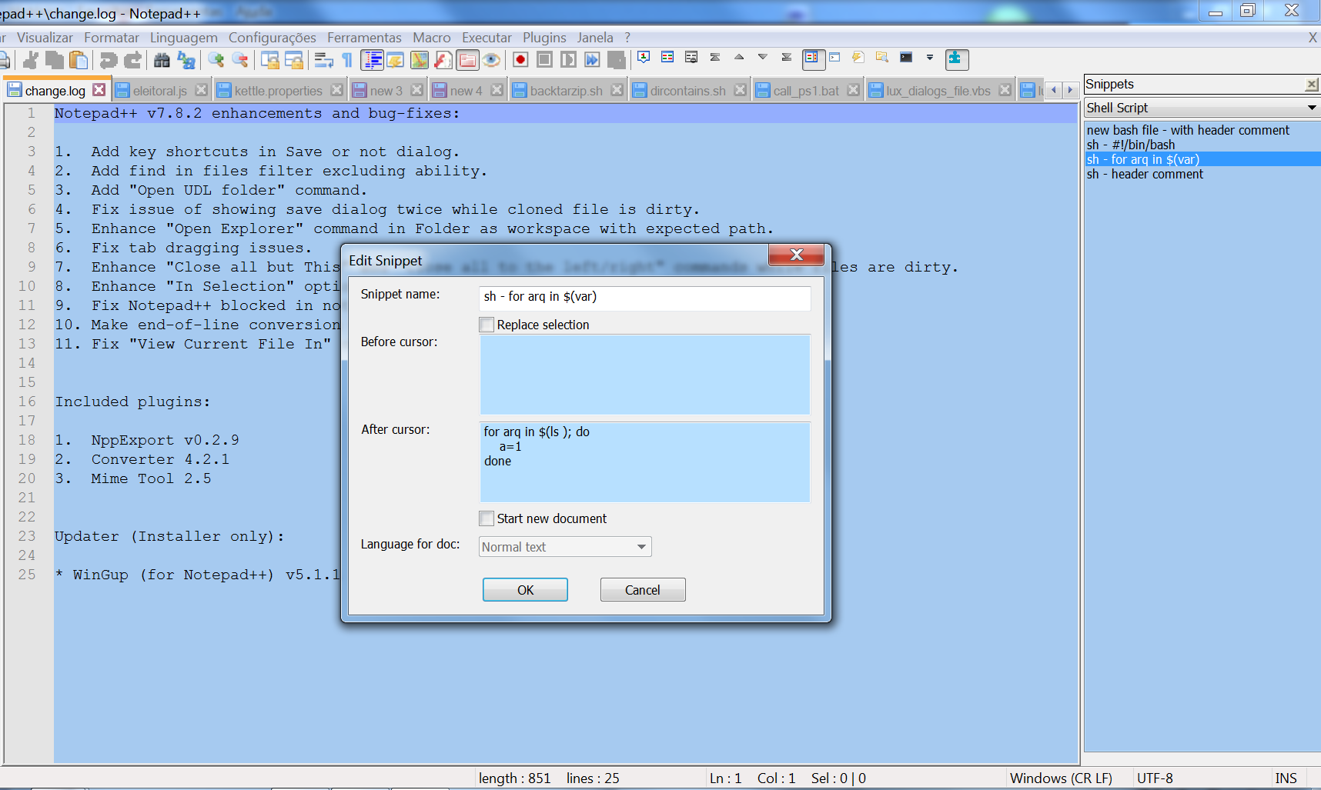Switch to the backtarzip.sh tab

click(x=567, y=91)
